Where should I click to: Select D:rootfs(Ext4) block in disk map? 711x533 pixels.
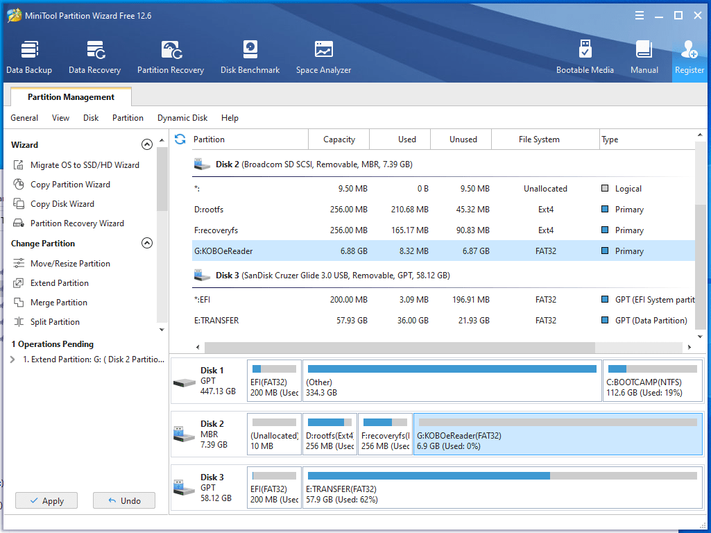pyautogui.click(x=329, y=434)
